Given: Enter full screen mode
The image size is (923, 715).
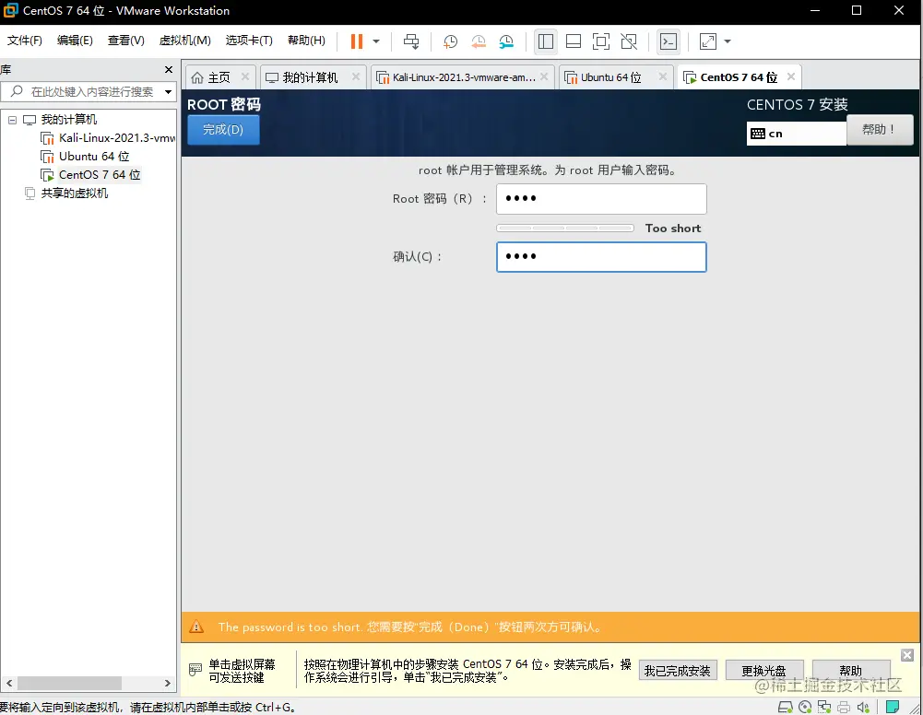Looking at the screenshot, I should click(601, 41).
